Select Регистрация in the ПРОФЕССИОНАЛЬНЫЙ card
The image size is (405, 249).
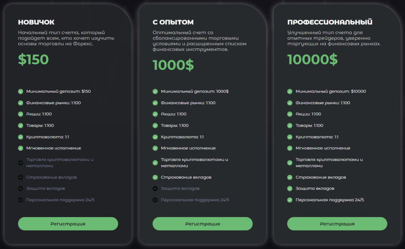click(337, 224)
